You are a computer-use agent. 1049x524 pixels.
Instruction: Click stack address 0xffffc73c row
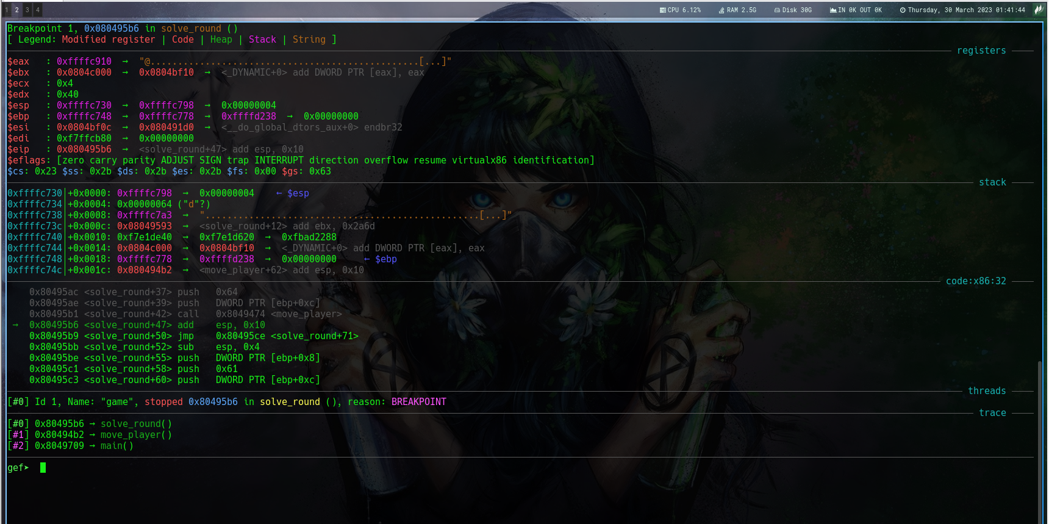[x=191, y=226]
